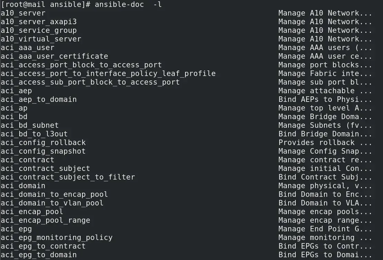This screenshot has width=383, height=260.
Task: Click the aci_bd_to_l3out entry
Action: pos(34,134)
